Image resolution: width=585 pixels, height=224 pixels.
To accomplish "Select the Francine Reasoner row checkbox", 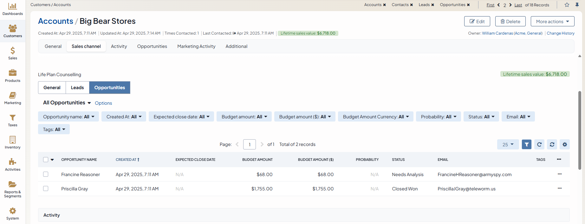I will (x=46, y=174).
